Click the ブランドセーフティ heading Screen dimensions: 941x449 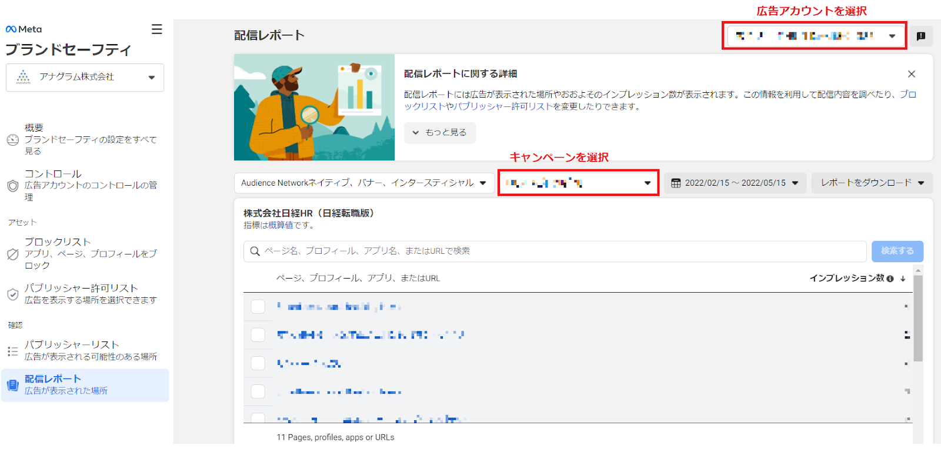[x=68, y=50]
